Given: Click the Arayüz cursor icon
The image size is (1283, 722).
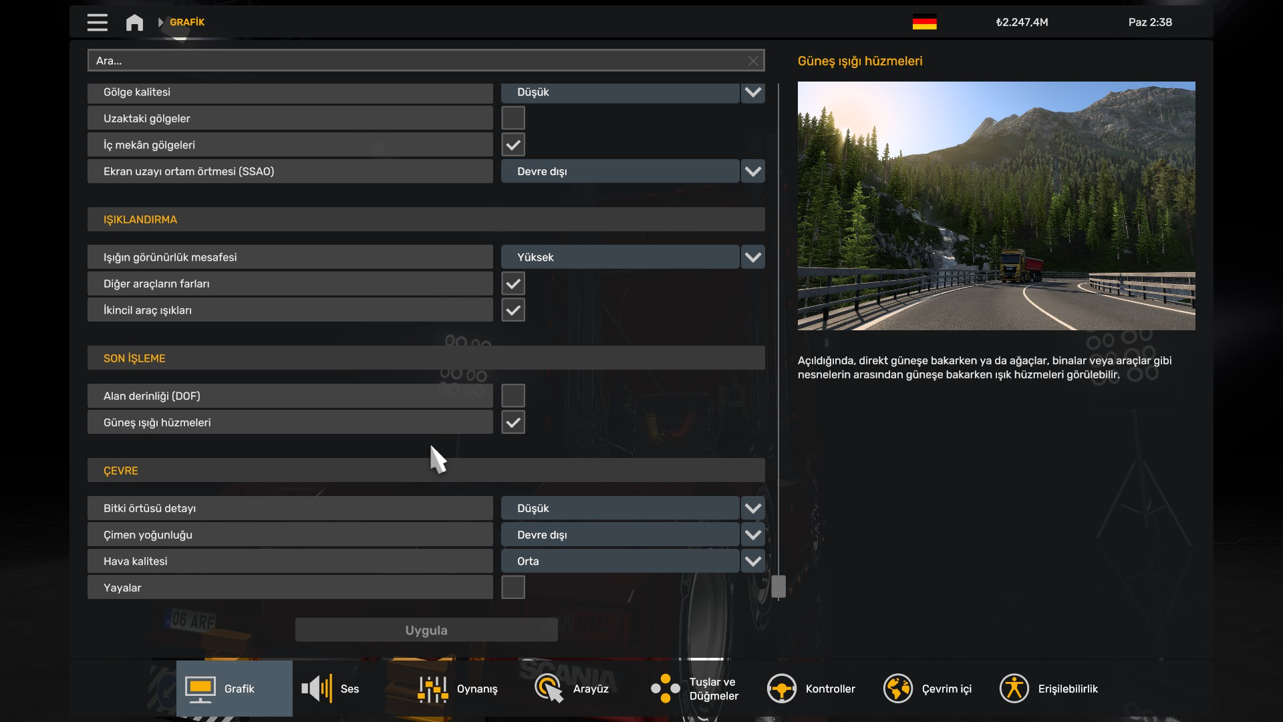Looking at the screenshot, I should click(x=549, y=689).
